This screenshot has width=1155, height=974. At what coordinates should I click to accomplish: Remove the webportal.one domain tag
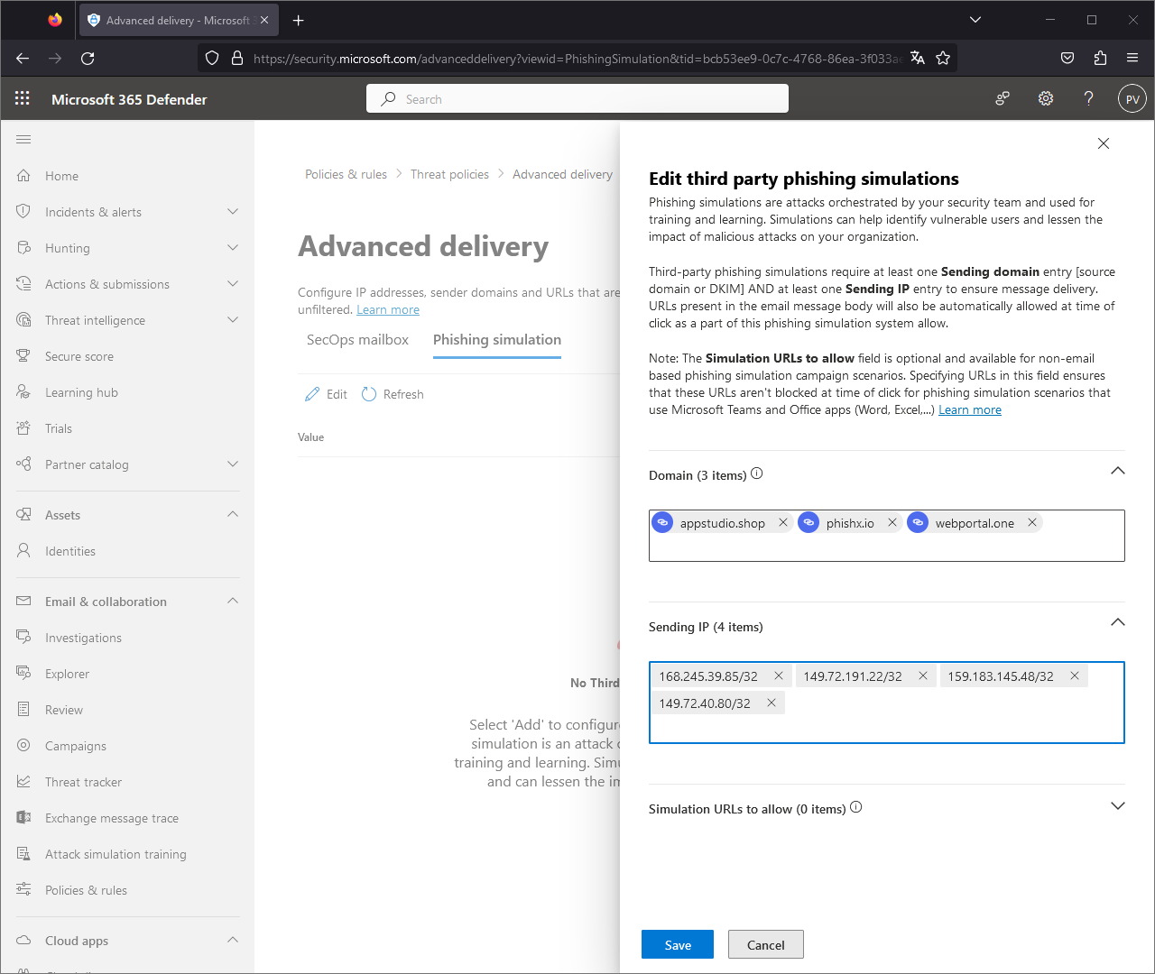(x=1032, y=522)
